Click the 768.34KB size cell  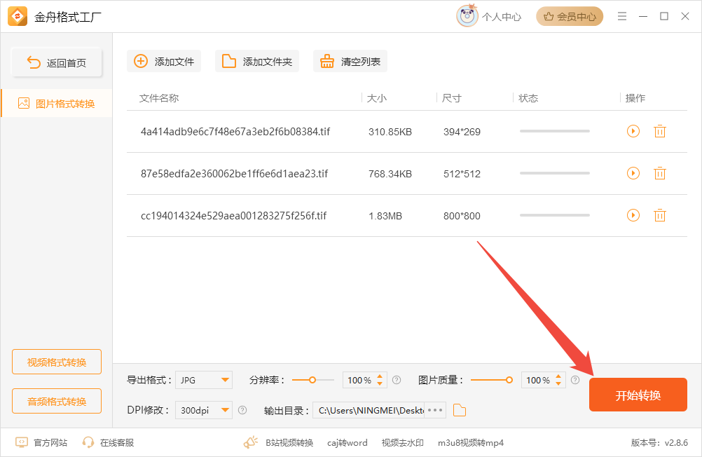(x=390, y=174)
